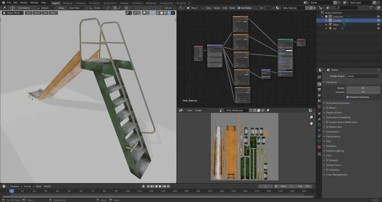Click the Options button in viewport header
This screenshot has width=382, height=202.
tap(169, 8)
